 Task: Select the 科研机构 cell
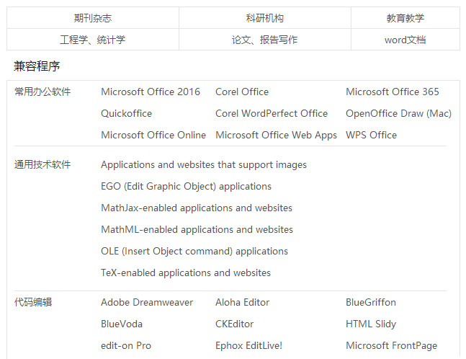coord(264,18)
